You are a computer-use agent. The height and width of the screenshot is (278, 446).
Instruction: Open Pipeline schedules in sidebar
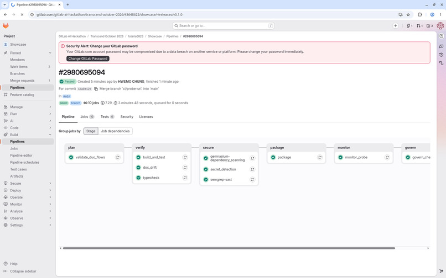point(25,162)
